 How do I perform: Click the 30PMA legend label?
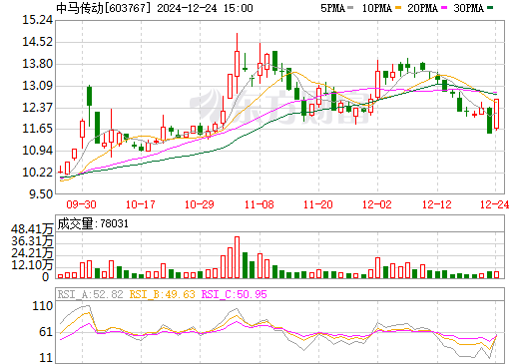point(468,8)
